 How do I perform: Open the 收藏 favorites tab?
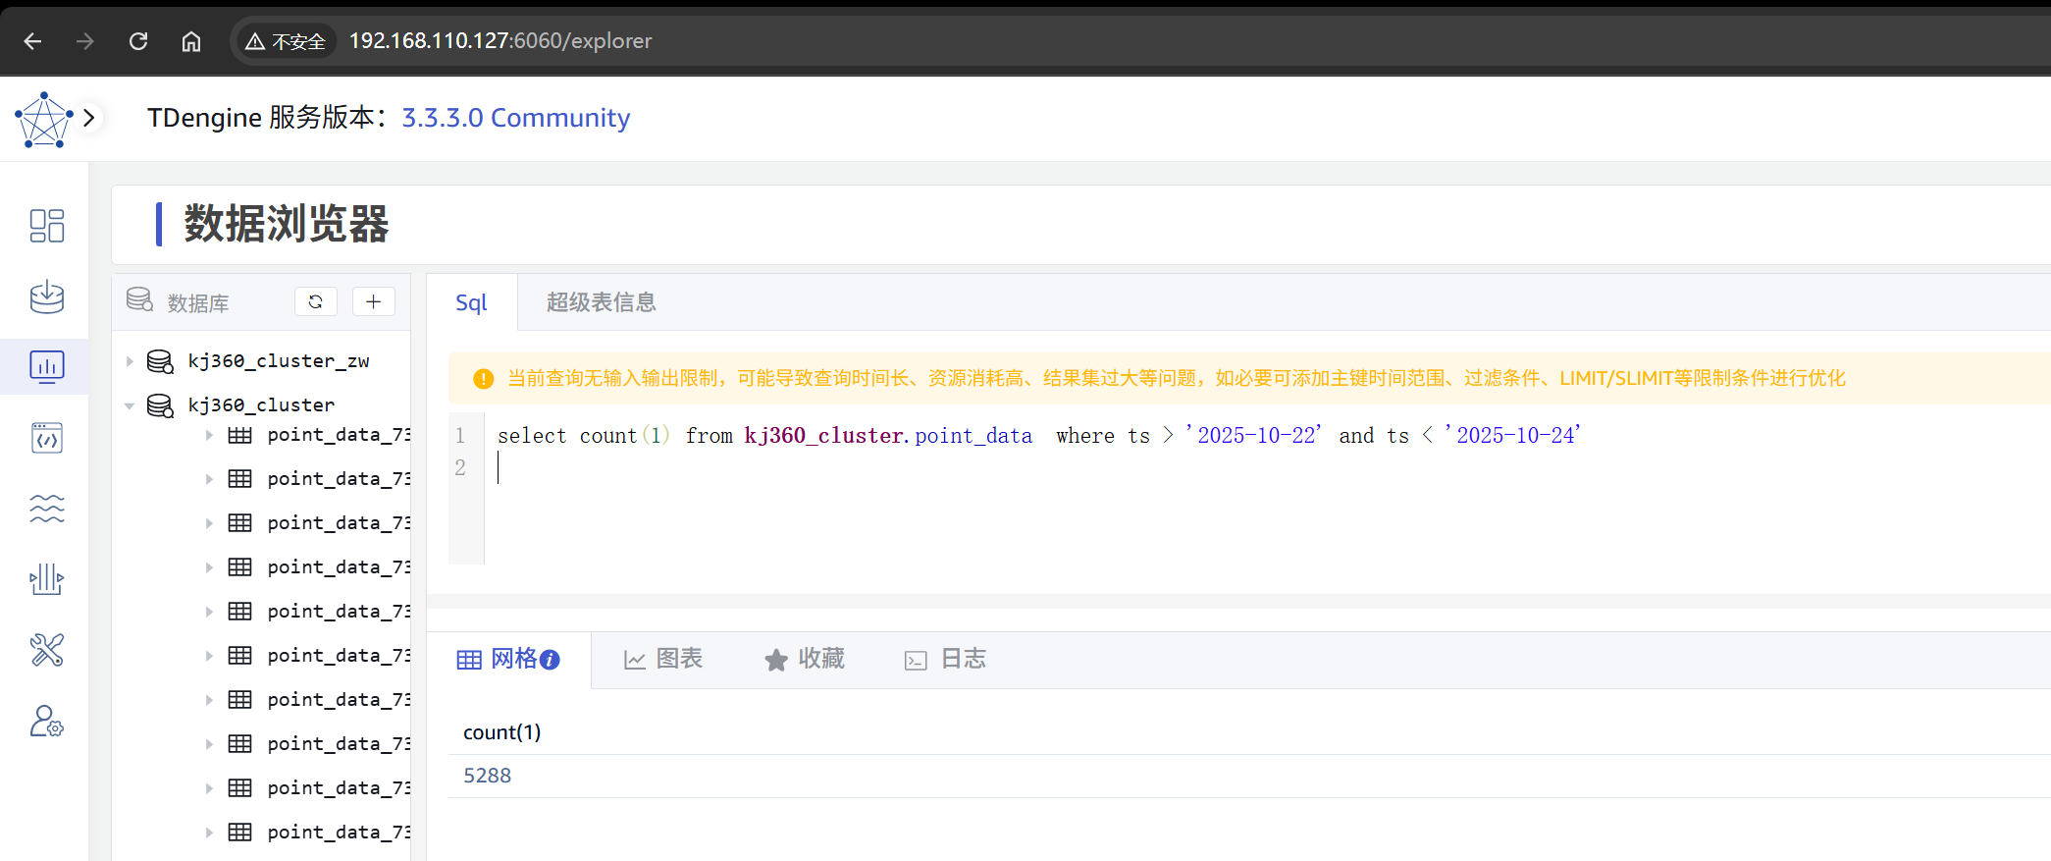(x=805, y=659)
